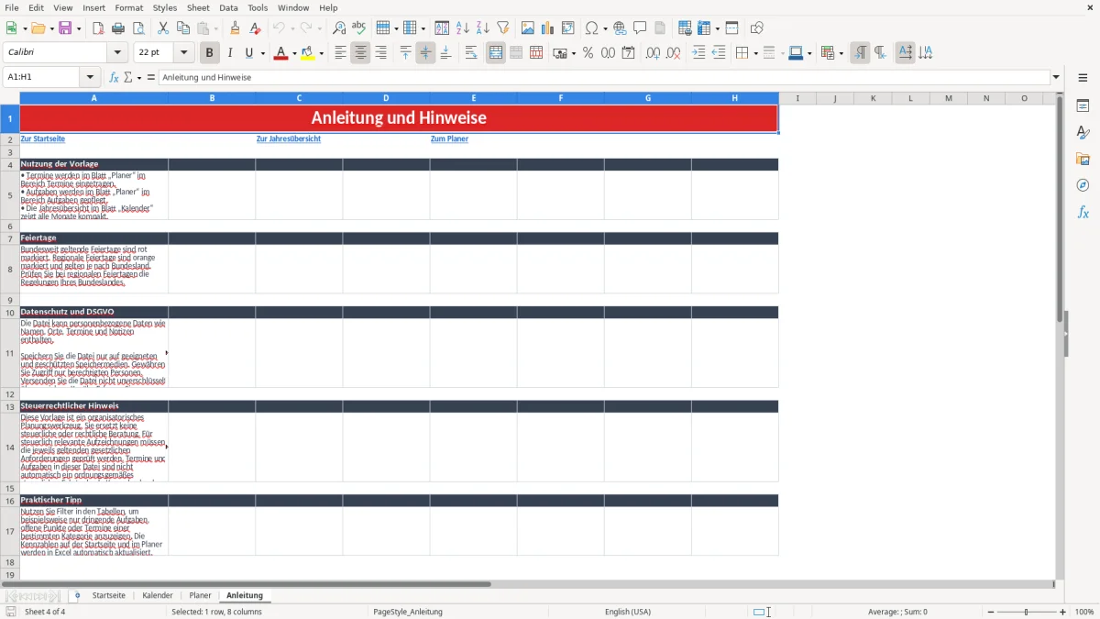
Task: Click the Save button
Action: point(65,28)
